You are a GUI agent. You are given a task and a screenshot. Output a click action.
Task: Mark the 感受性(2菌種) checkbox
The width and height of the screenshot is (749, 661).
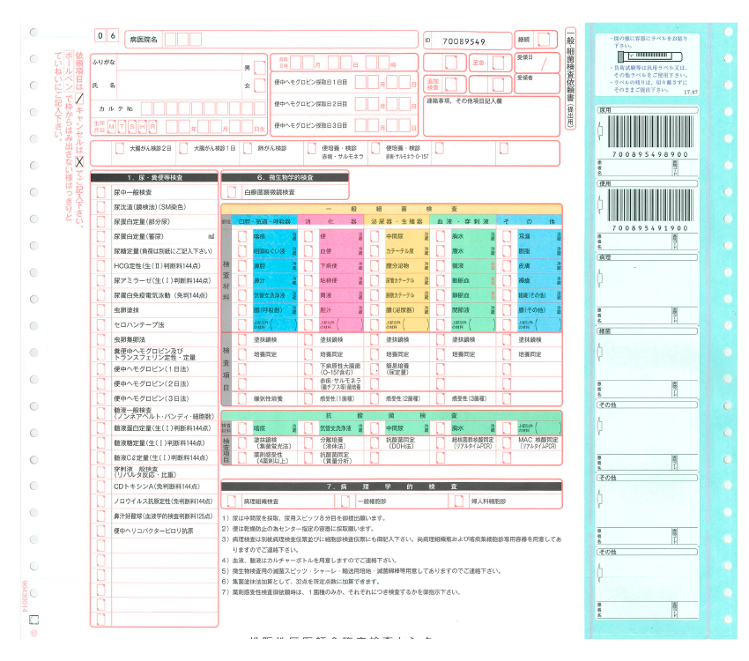pos(374,398)
